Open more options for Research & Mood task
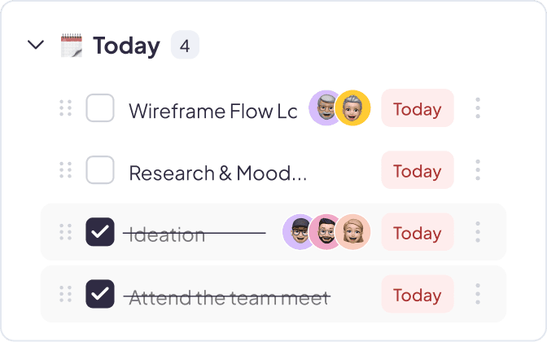This screenshot has height=342, width=547. [x=478, y=170]
